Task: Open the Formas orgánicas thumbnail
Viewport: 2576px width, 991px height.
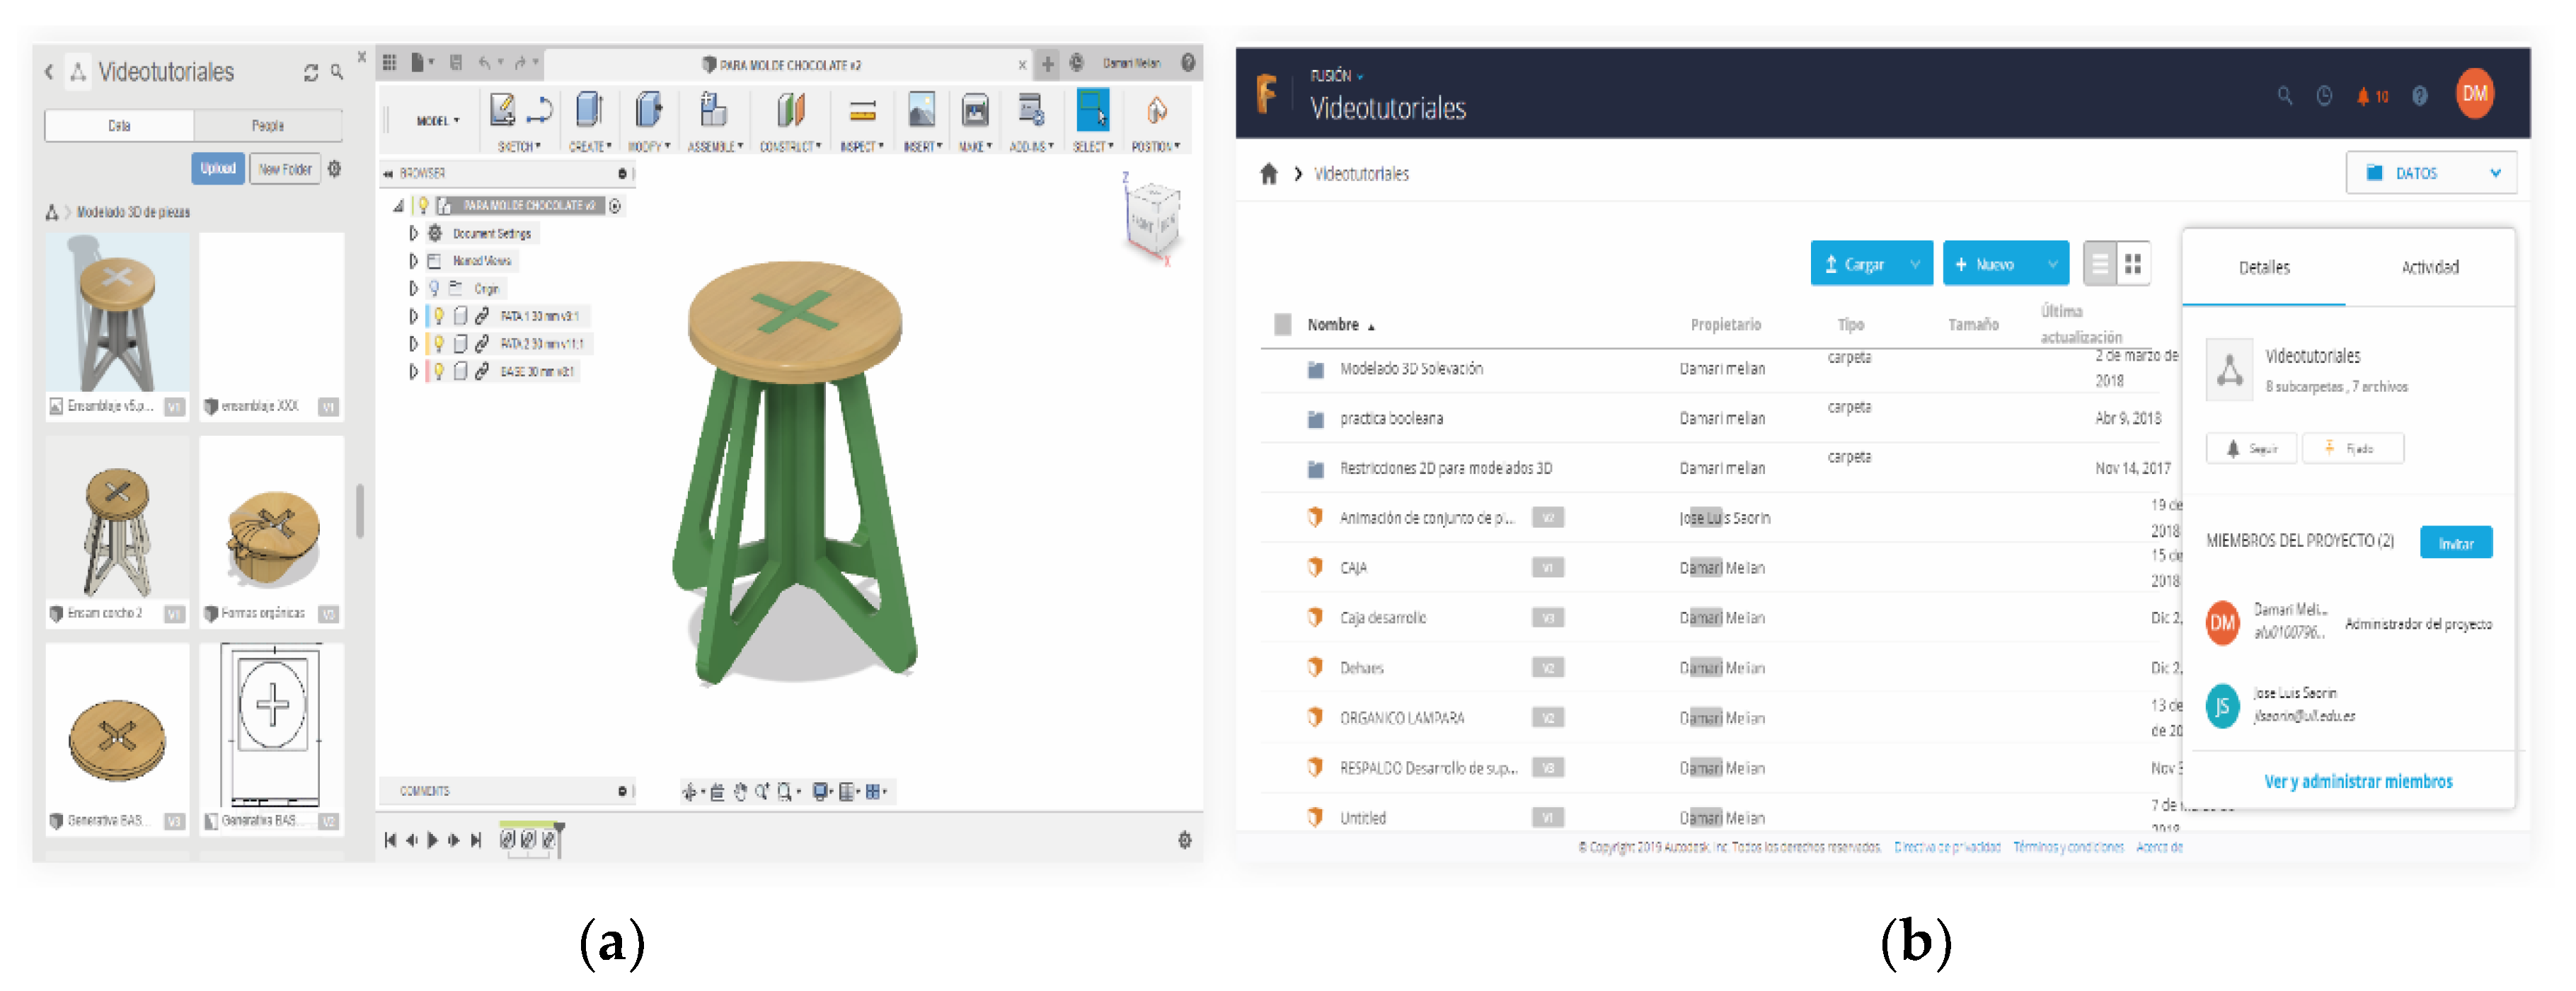Action: pos(272,530)
